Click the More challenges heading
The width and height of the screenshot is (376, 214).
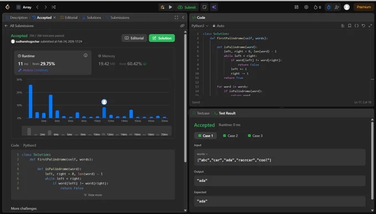pos(24,208)
